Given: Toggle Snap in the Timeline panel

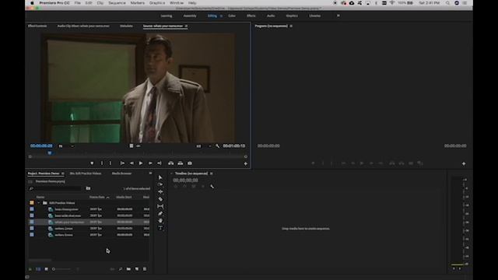Looking at the screenshot, I should click(x=185, y=187).
